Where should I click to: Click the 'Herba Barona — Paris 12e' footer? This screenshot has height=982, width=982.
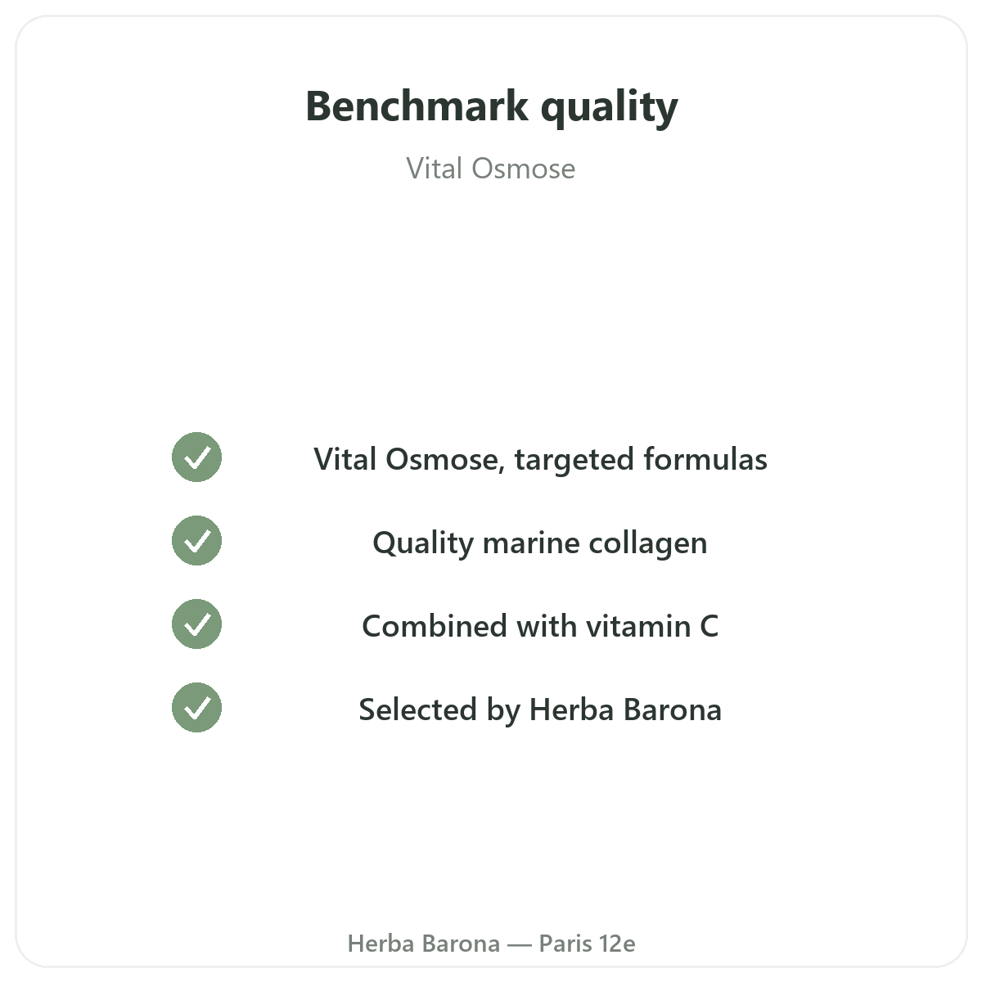(x=491, y=944)
